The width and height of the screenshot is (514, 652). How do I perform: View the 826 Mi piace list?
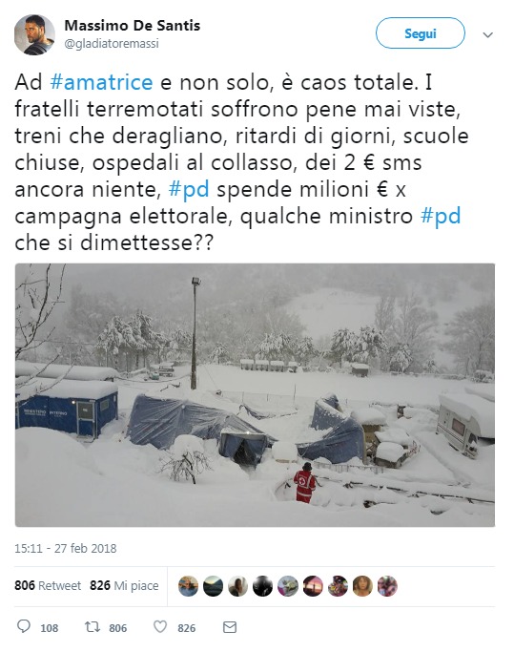tap(124, 585)
